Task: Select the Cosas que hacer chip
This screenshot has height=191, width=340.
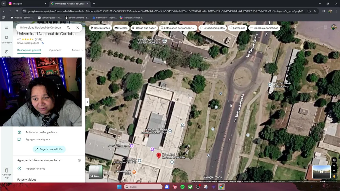Action: (x=144, y=28)
